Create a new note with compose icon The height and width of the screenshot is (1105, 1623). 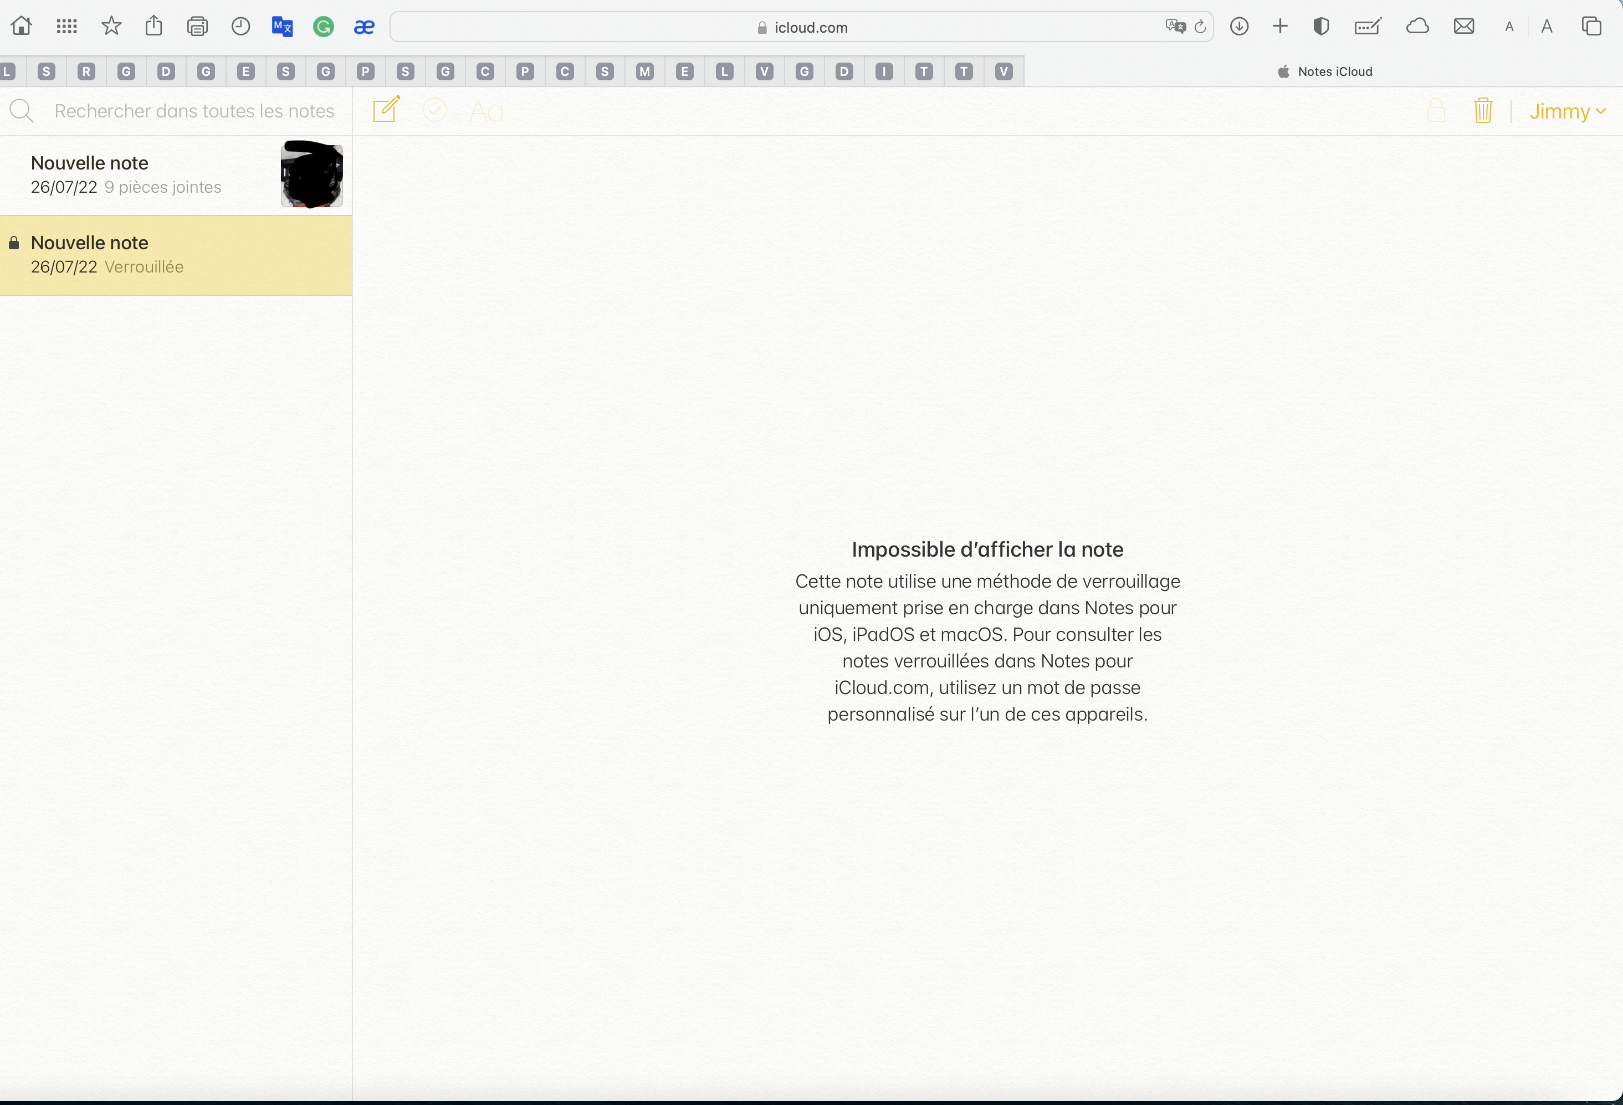point(386,110)
